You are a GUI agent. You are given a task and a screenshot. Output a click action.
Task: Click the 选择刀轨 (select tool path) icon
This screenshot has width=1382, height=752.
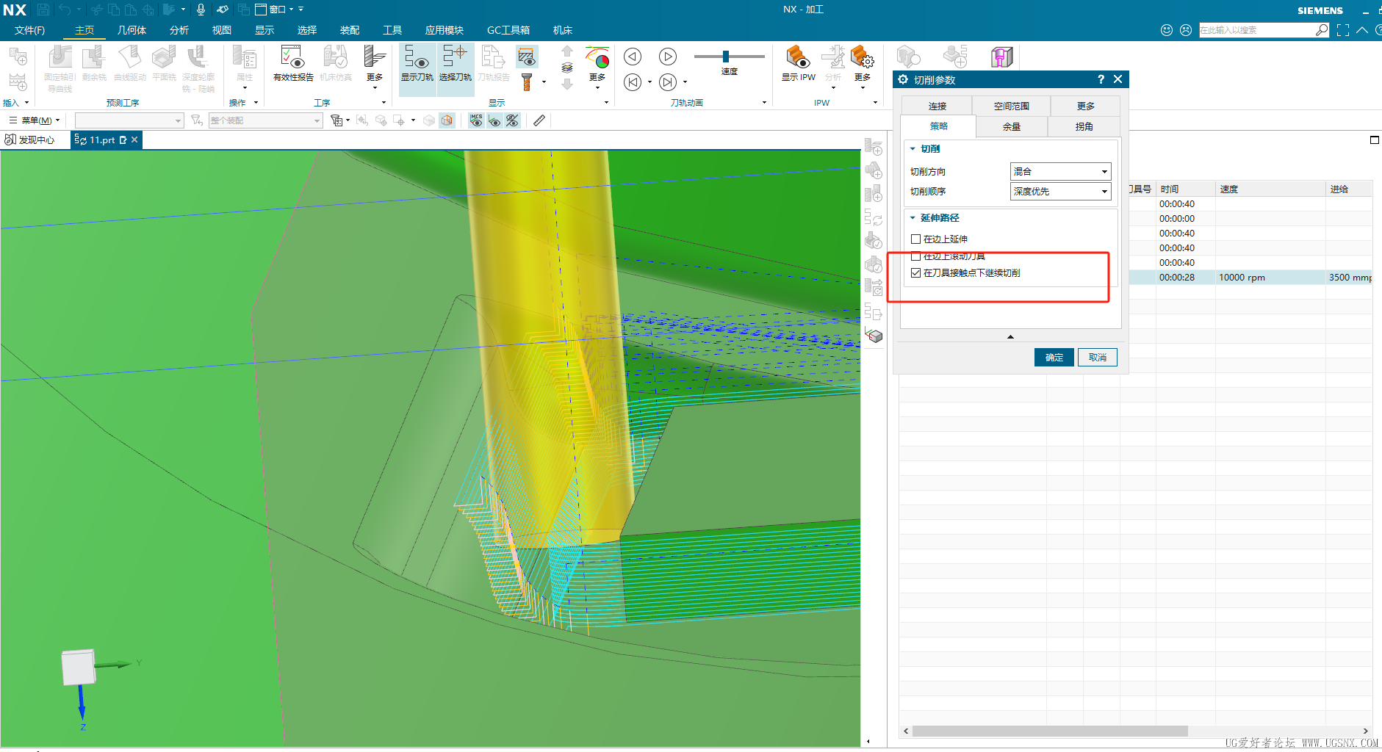tap(455, 59)
